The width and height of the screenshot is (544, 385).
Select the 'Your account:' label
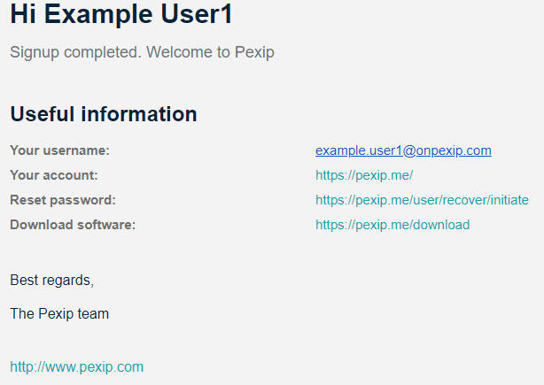click(54, 175)
